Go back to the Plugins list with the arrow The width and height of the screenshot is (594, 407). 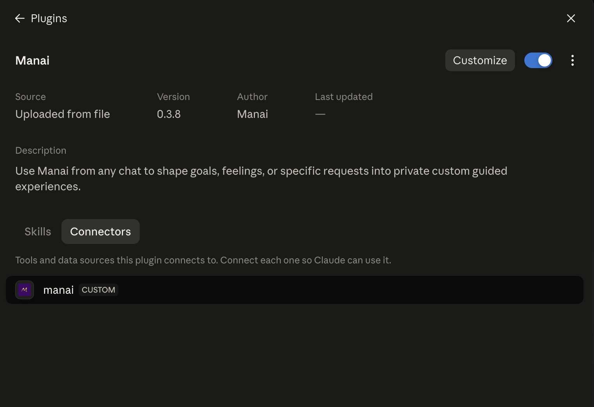point(19,18)
